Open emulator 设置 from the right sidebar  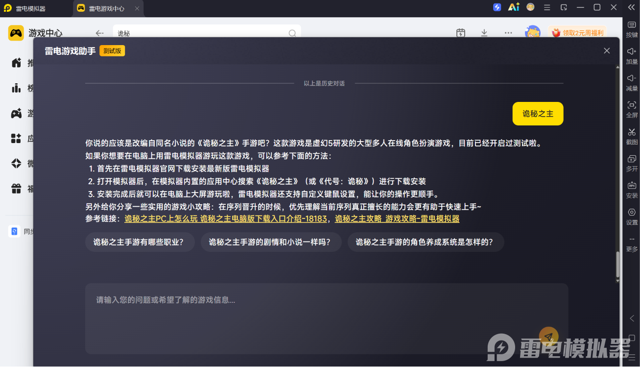pyautogui.click(x=632, y=212)
